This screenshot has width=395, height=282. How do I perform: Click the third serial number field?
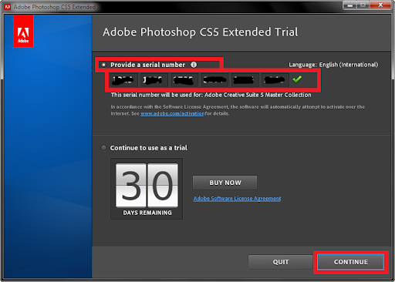[x=184, y=80]
